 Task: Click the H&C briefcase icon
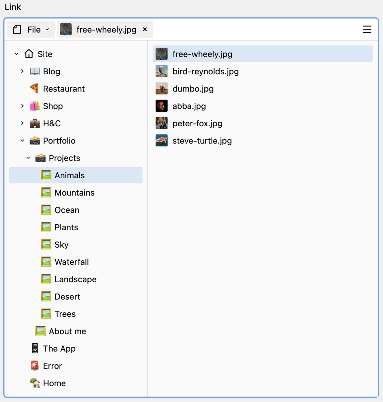point(35,123)
